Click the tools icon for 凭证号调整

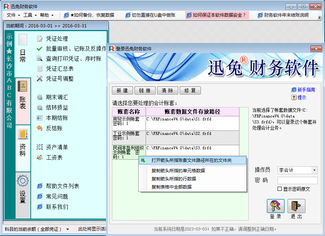tap(39, 78)
